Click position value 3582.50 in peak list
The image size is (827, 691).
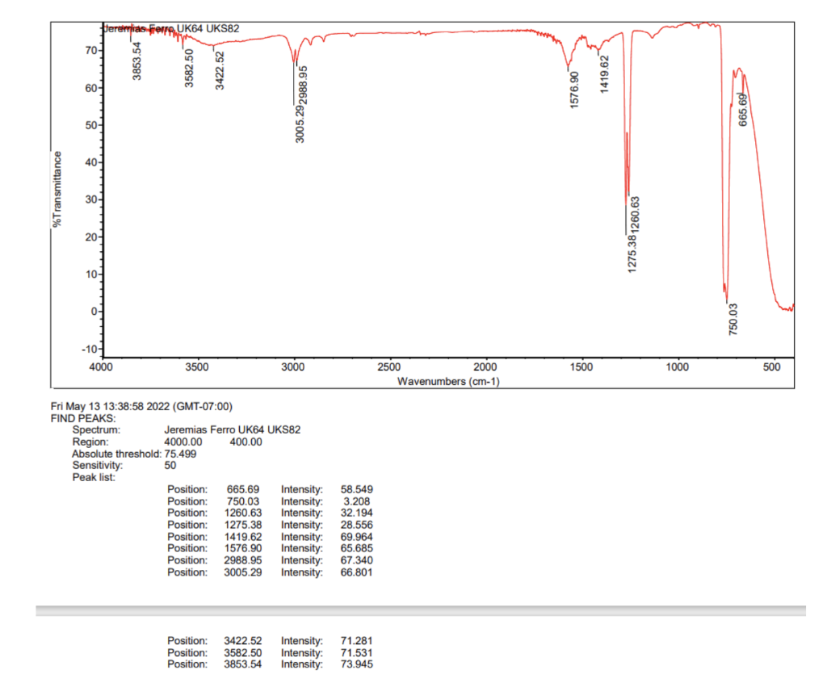pos(243,653)
